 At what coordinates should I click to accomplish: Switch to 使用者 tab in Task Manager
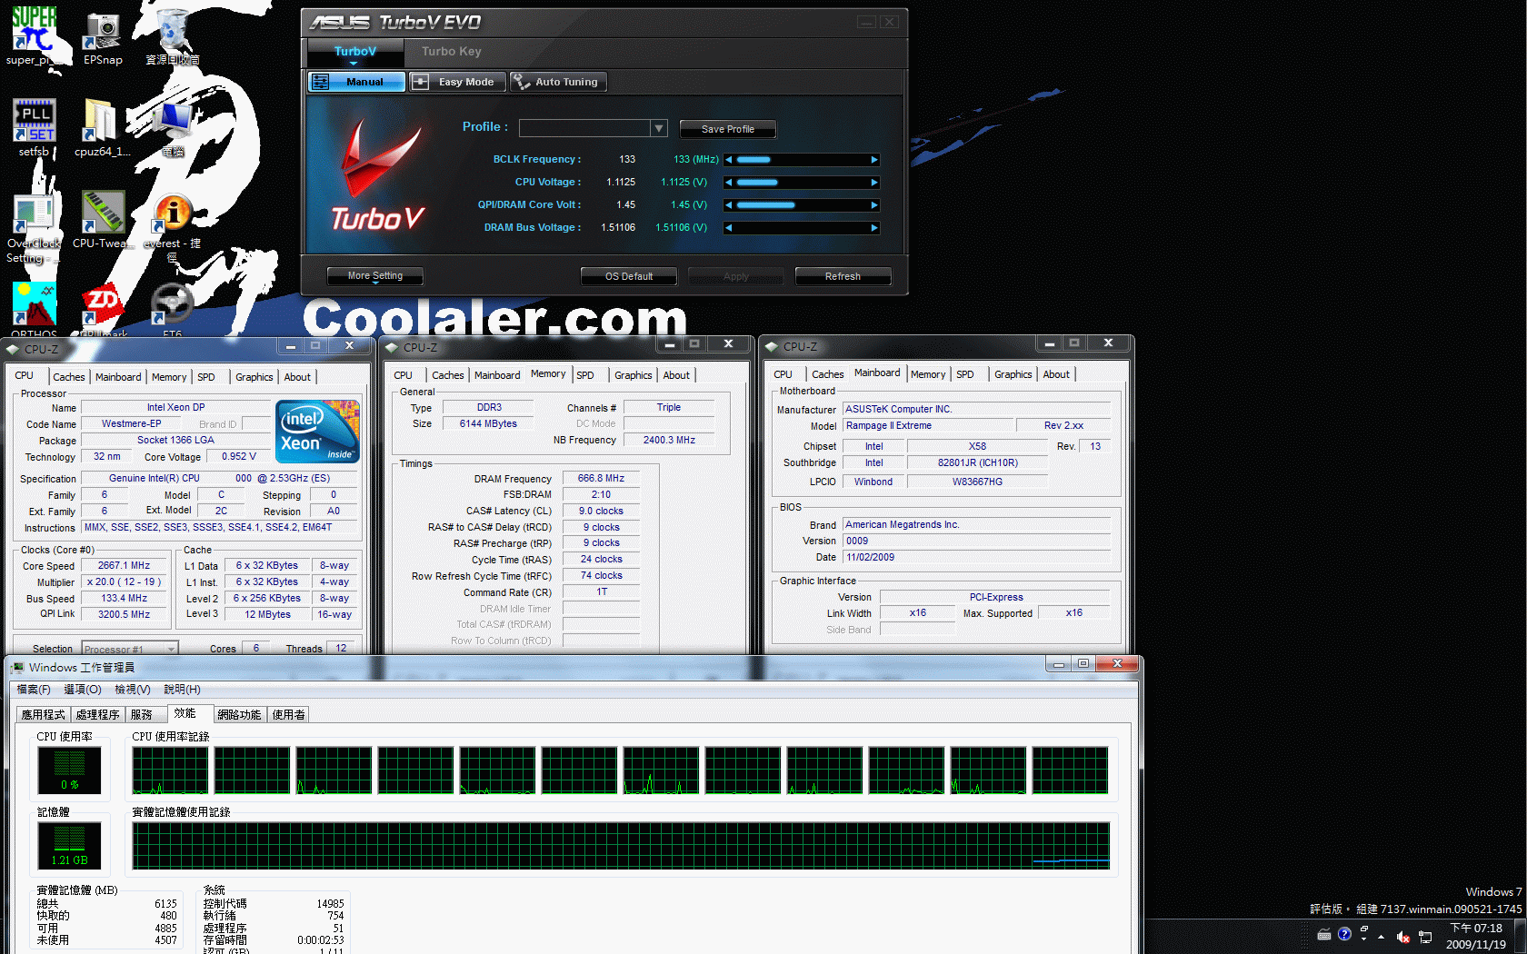[x=289, y=715]
